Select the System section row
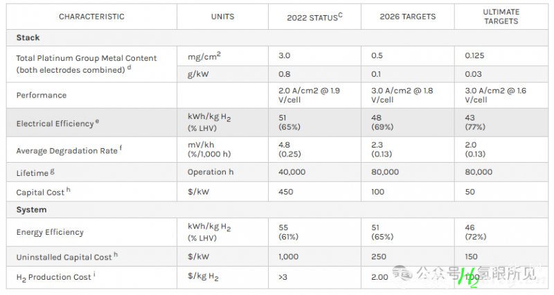Screen dimensions: 554x295 click(x=277, y=210)
